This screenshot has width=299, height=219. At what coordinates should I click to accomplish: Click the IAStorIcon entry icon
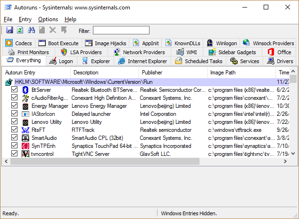tap(25, 114)
